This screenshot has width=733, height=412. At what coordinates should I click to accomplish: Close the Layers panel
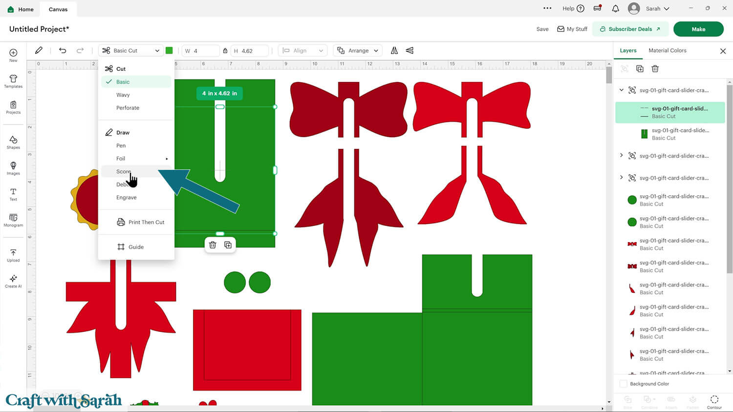click(723, 51)
